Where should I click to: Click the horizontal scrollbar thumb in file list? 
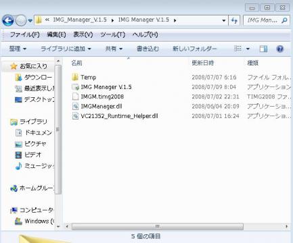(x=158, y=227)
